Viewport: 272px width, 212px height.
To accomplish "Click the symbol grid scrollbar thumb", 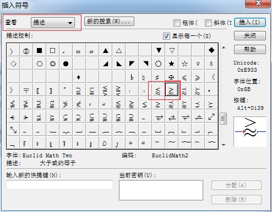I will click(x=224, y=119).
